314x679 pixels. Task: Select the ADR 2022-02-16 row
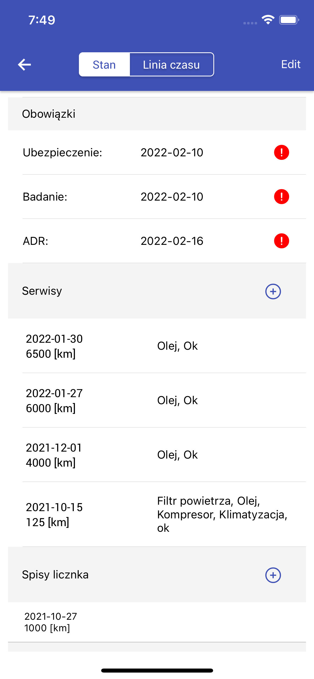pos(157,241)
